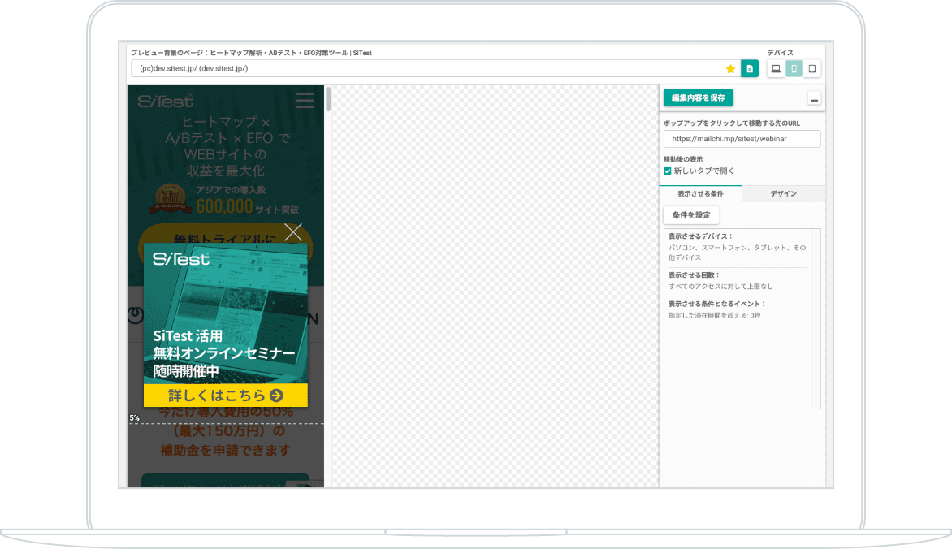Collapse the editing panel with minus button
This screenshot has width=952, height=549.
pos(814,99)
